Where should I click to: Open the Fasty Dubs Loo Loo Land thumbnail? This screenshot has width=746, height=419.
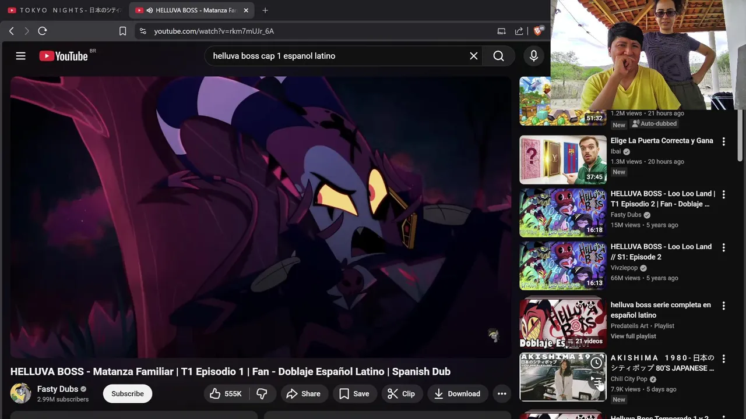[563, 213]
